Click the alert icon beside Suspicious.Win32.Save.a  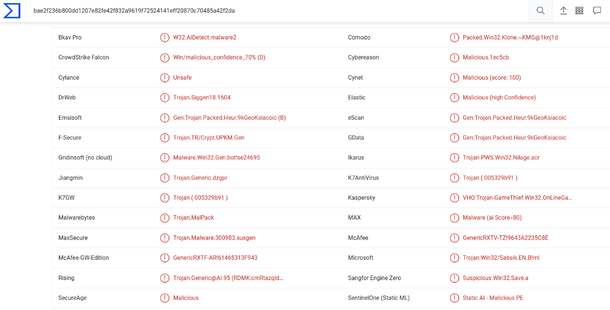click(x=454, y=278)
